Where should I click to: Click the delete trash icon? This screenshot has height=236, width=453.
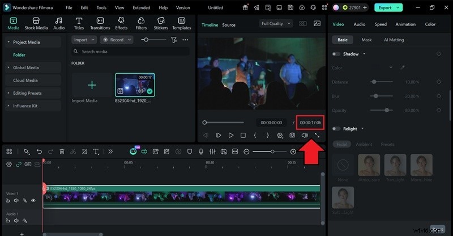pos(62,151)
